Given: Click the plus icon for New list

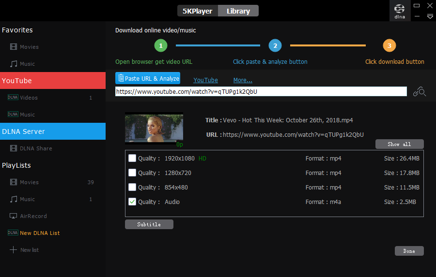Looking at the screenshot, I should point(13,250).
